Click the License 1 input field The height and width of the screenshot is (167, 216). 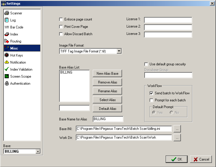click(x=168, y=20)
